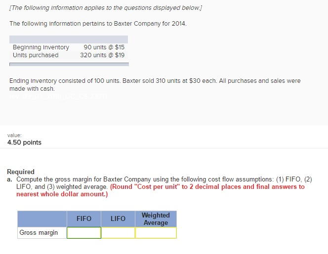Select the Weighted Average column header

pos(156,219)
